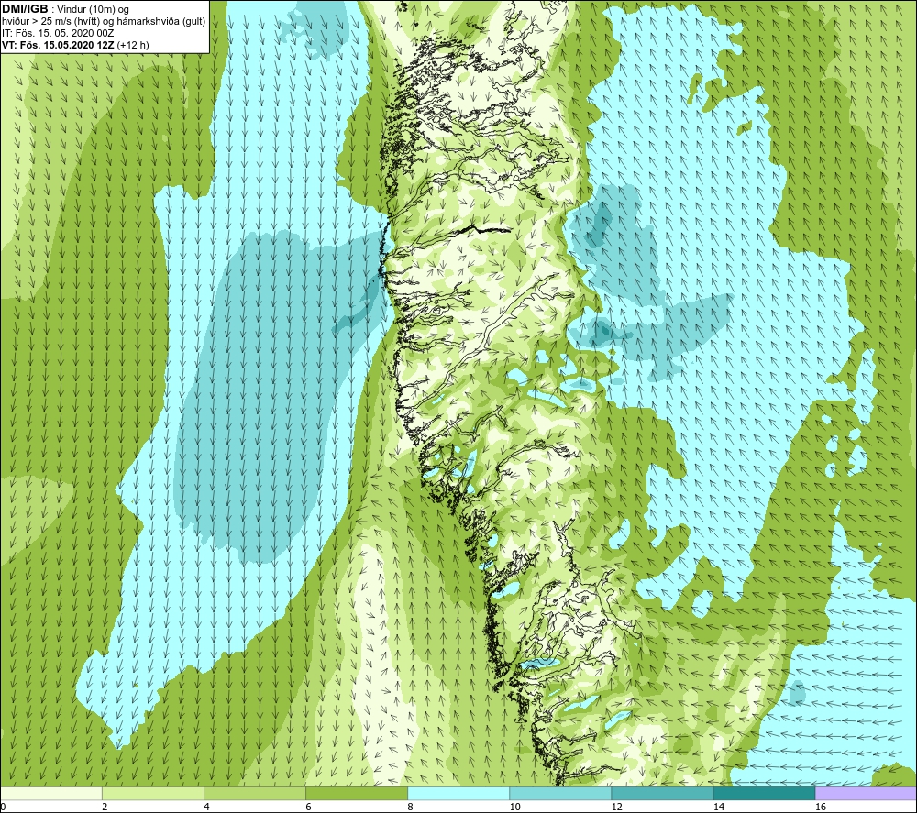Screen dimensions: 917x813
Task: Click the 'VT: Fös. 15.05.2020 12Z' line
Action: (59, 45)
